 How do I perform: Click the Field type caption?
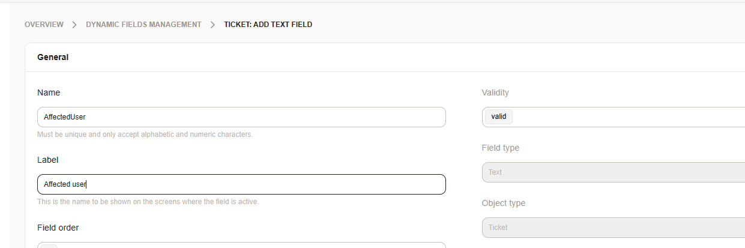tap(501, 148)
